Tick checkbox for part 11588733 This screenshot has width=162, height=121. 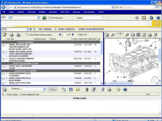[3, 52]
